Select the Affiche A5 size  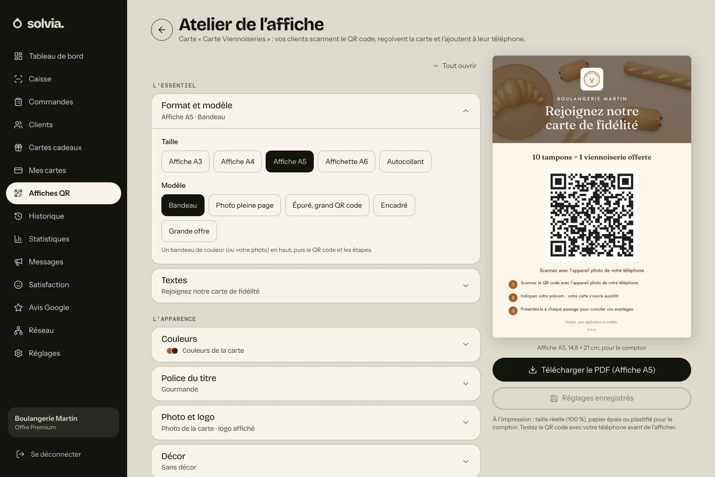[x=290, y=161]
